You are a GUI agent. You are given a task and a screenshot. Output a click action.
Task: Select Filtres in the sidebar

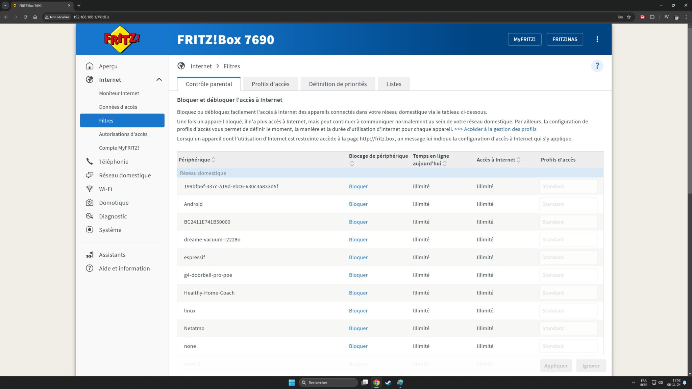pos(122,121)
